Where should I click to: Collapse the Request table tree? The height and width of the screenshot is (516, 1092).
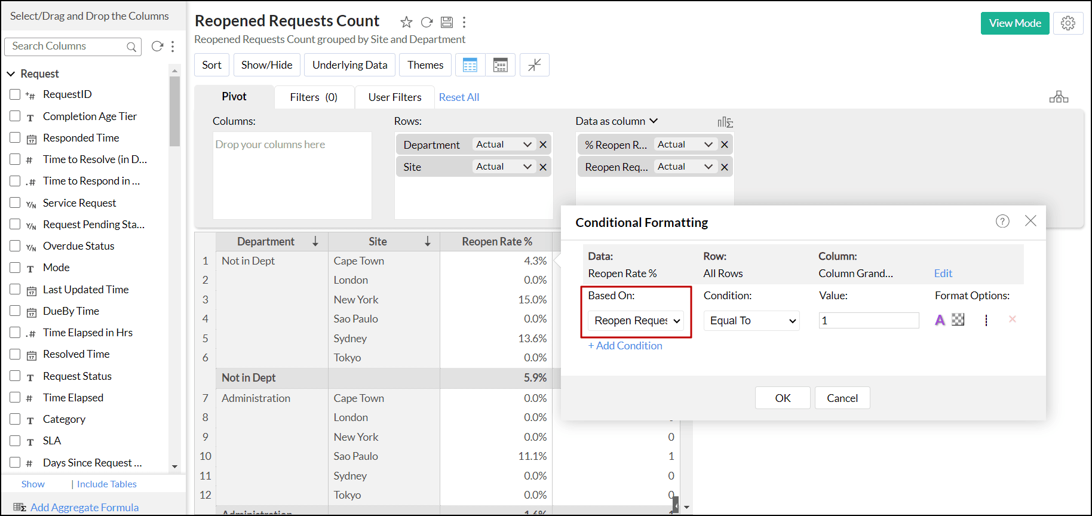11,73
